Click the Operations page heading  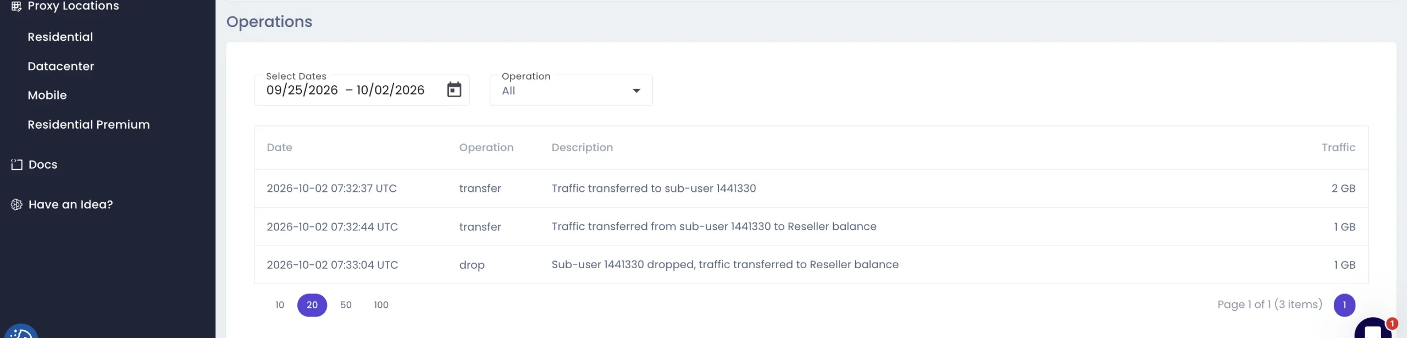(x=269, y=21)
